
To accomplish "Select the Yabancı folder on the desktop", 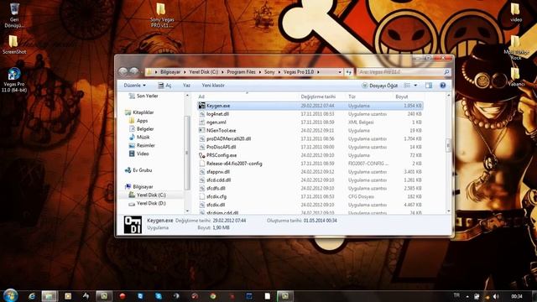I will tap(516, 76).
